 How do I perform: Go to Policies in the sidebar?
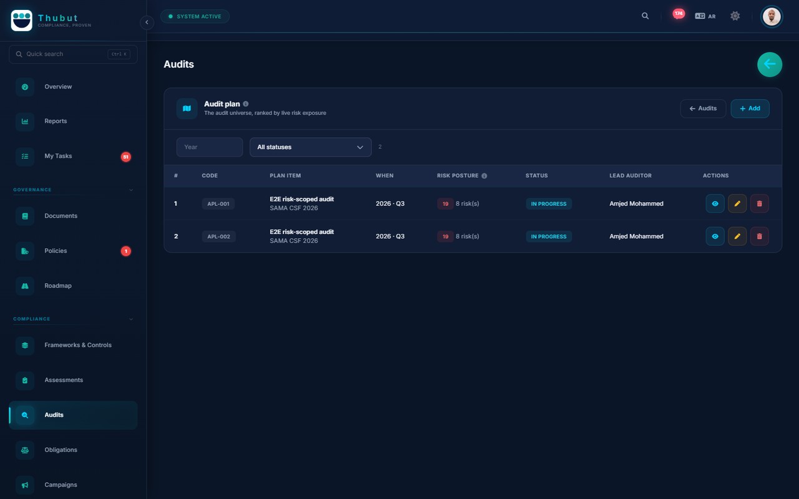point(73,251)
